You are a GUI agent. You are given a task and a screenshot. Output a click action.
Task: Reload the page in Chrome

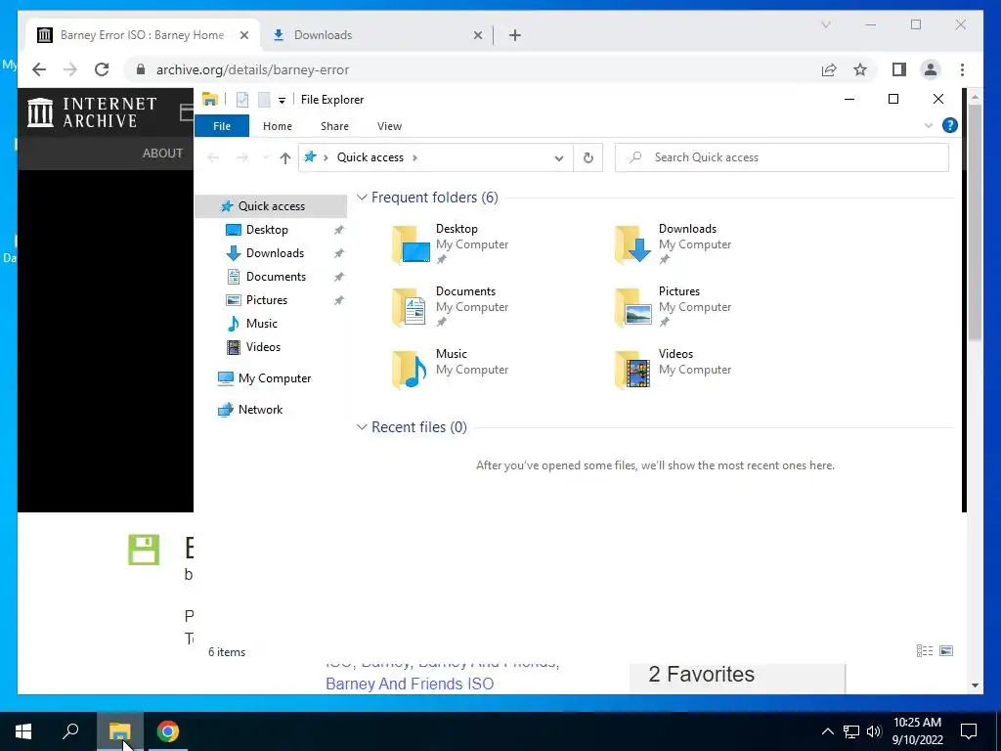pyautogui.click(x=102, y=69)
